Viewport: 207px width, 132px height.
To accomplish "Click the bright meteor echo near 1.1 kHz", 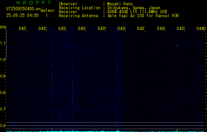I will 177,45.
